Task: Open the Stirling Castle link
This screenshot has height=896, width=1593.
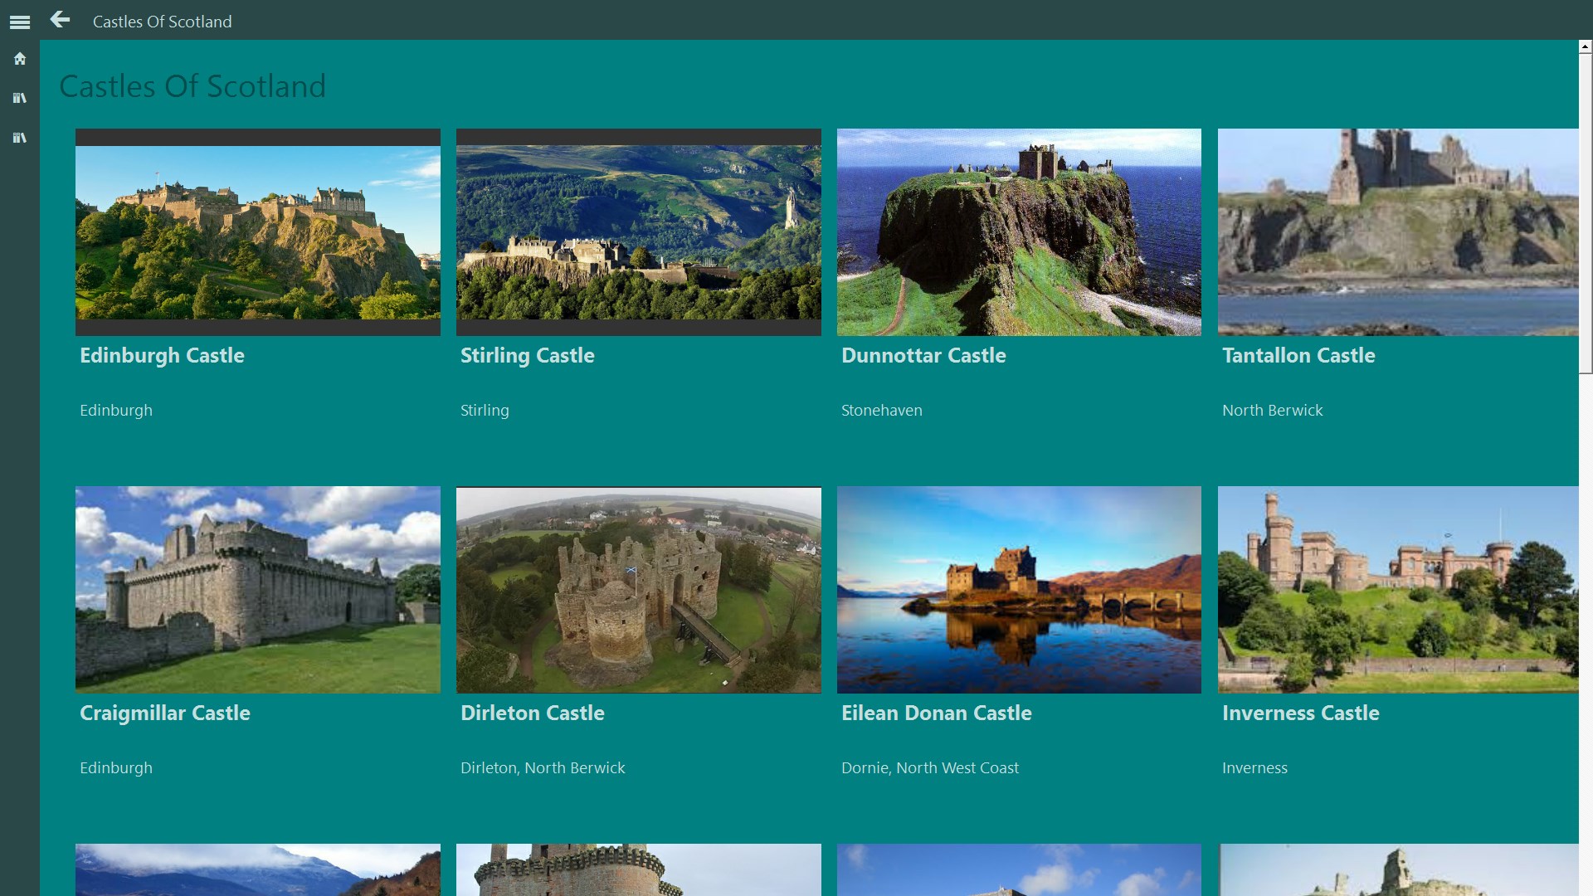Action: coord(527,355)
